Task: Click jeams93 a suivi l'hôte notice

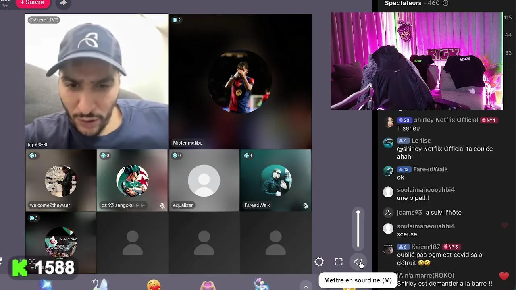Action: (429, 212)
